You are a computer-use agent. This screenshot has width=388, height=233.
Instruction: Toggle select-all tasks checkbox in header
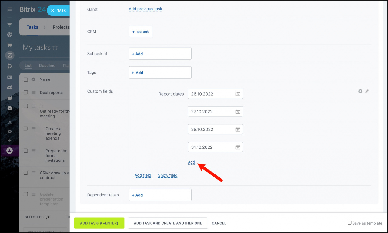[x=26, y=79]
